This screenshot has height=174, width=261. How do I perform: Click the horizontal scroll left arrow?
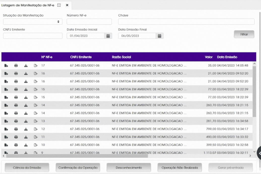click(x=4, y=156)
